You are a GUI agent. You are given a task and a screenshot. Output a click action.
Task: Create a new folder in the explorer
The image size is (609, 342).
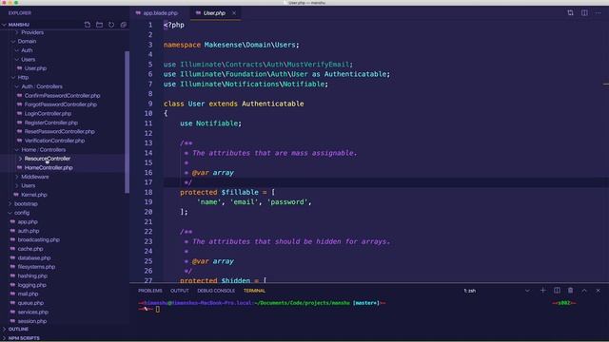(99, 25)
